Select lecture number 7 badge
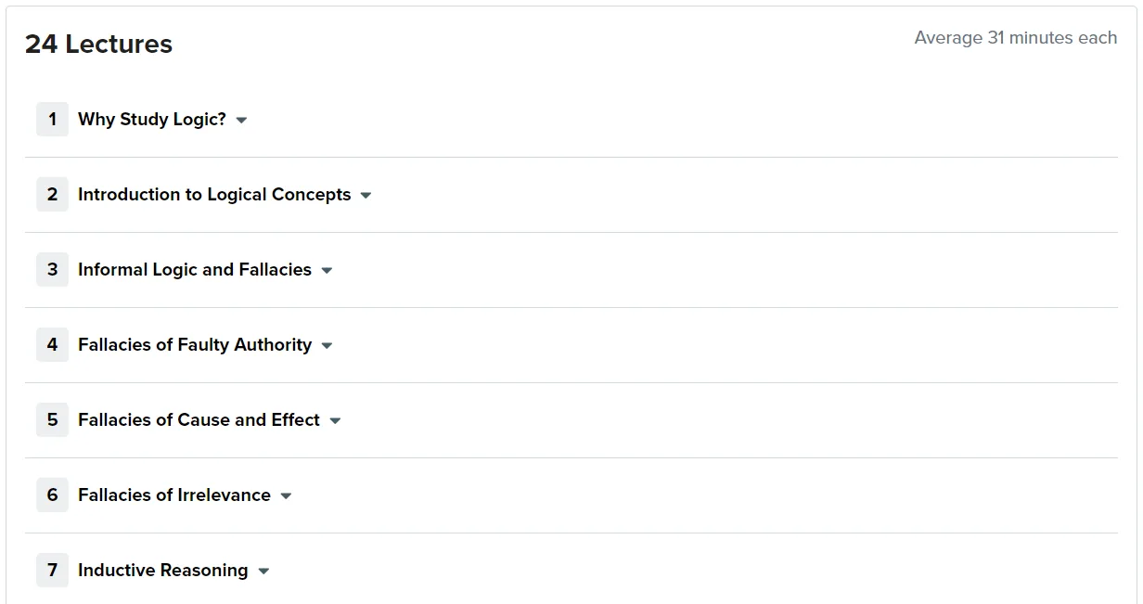 click(x=52, y=570)
